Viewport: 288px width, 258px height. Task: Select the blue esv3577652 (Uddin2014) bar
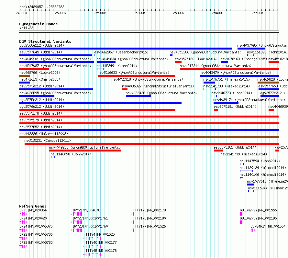pyautogui.click(x=149, y=130)
